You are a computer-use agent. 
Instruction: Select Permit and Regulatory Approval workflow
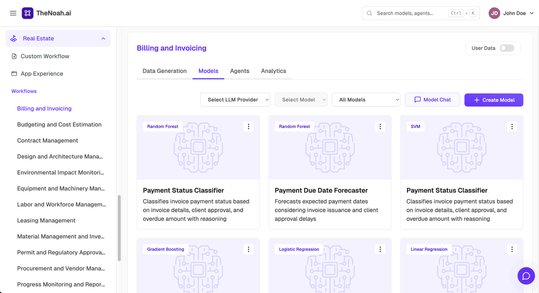pos(61,253)
